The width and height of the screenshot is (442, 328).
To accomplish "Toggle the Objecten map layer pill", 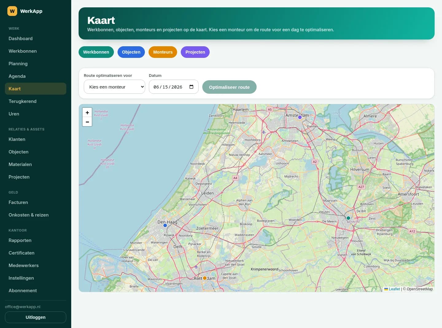I will (131, 52).
